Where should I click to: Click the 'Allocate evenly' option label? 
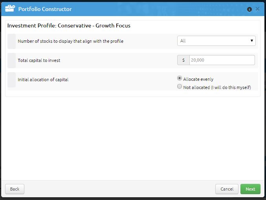coord(198,79)
